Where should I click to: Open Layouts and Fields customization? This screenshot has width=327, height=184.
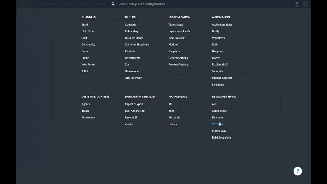(x=179, y=31)
